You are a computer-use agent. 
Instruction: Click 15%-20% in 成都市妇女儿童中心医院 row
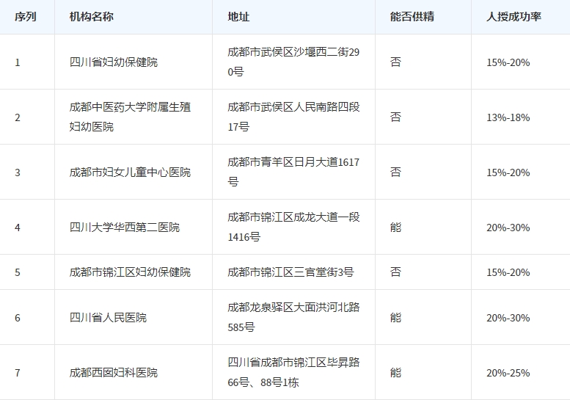tap(508, 172)
